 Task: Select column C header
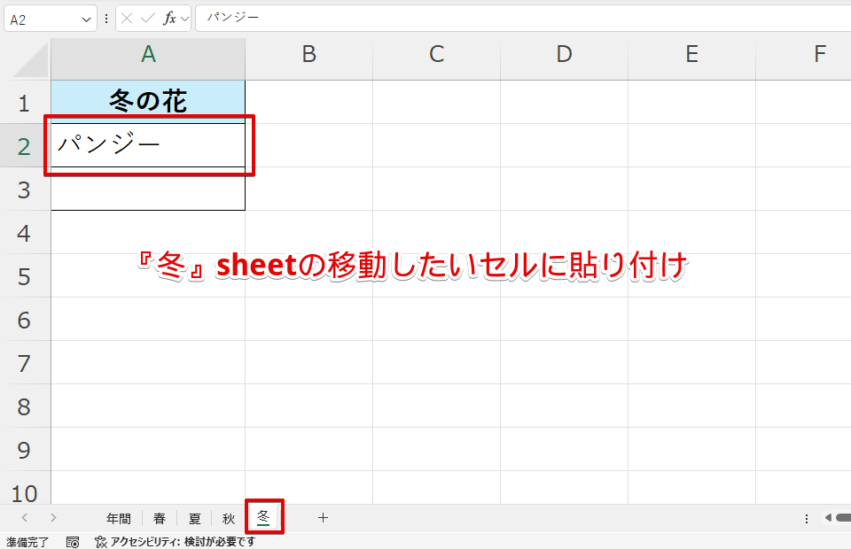tap(436, 55)
